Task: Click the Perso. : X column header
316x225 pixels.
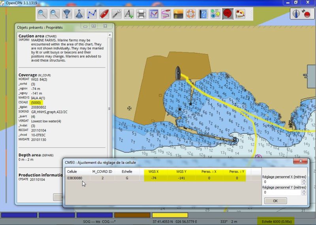Action: pyautogui.click(x=209, y=172)
